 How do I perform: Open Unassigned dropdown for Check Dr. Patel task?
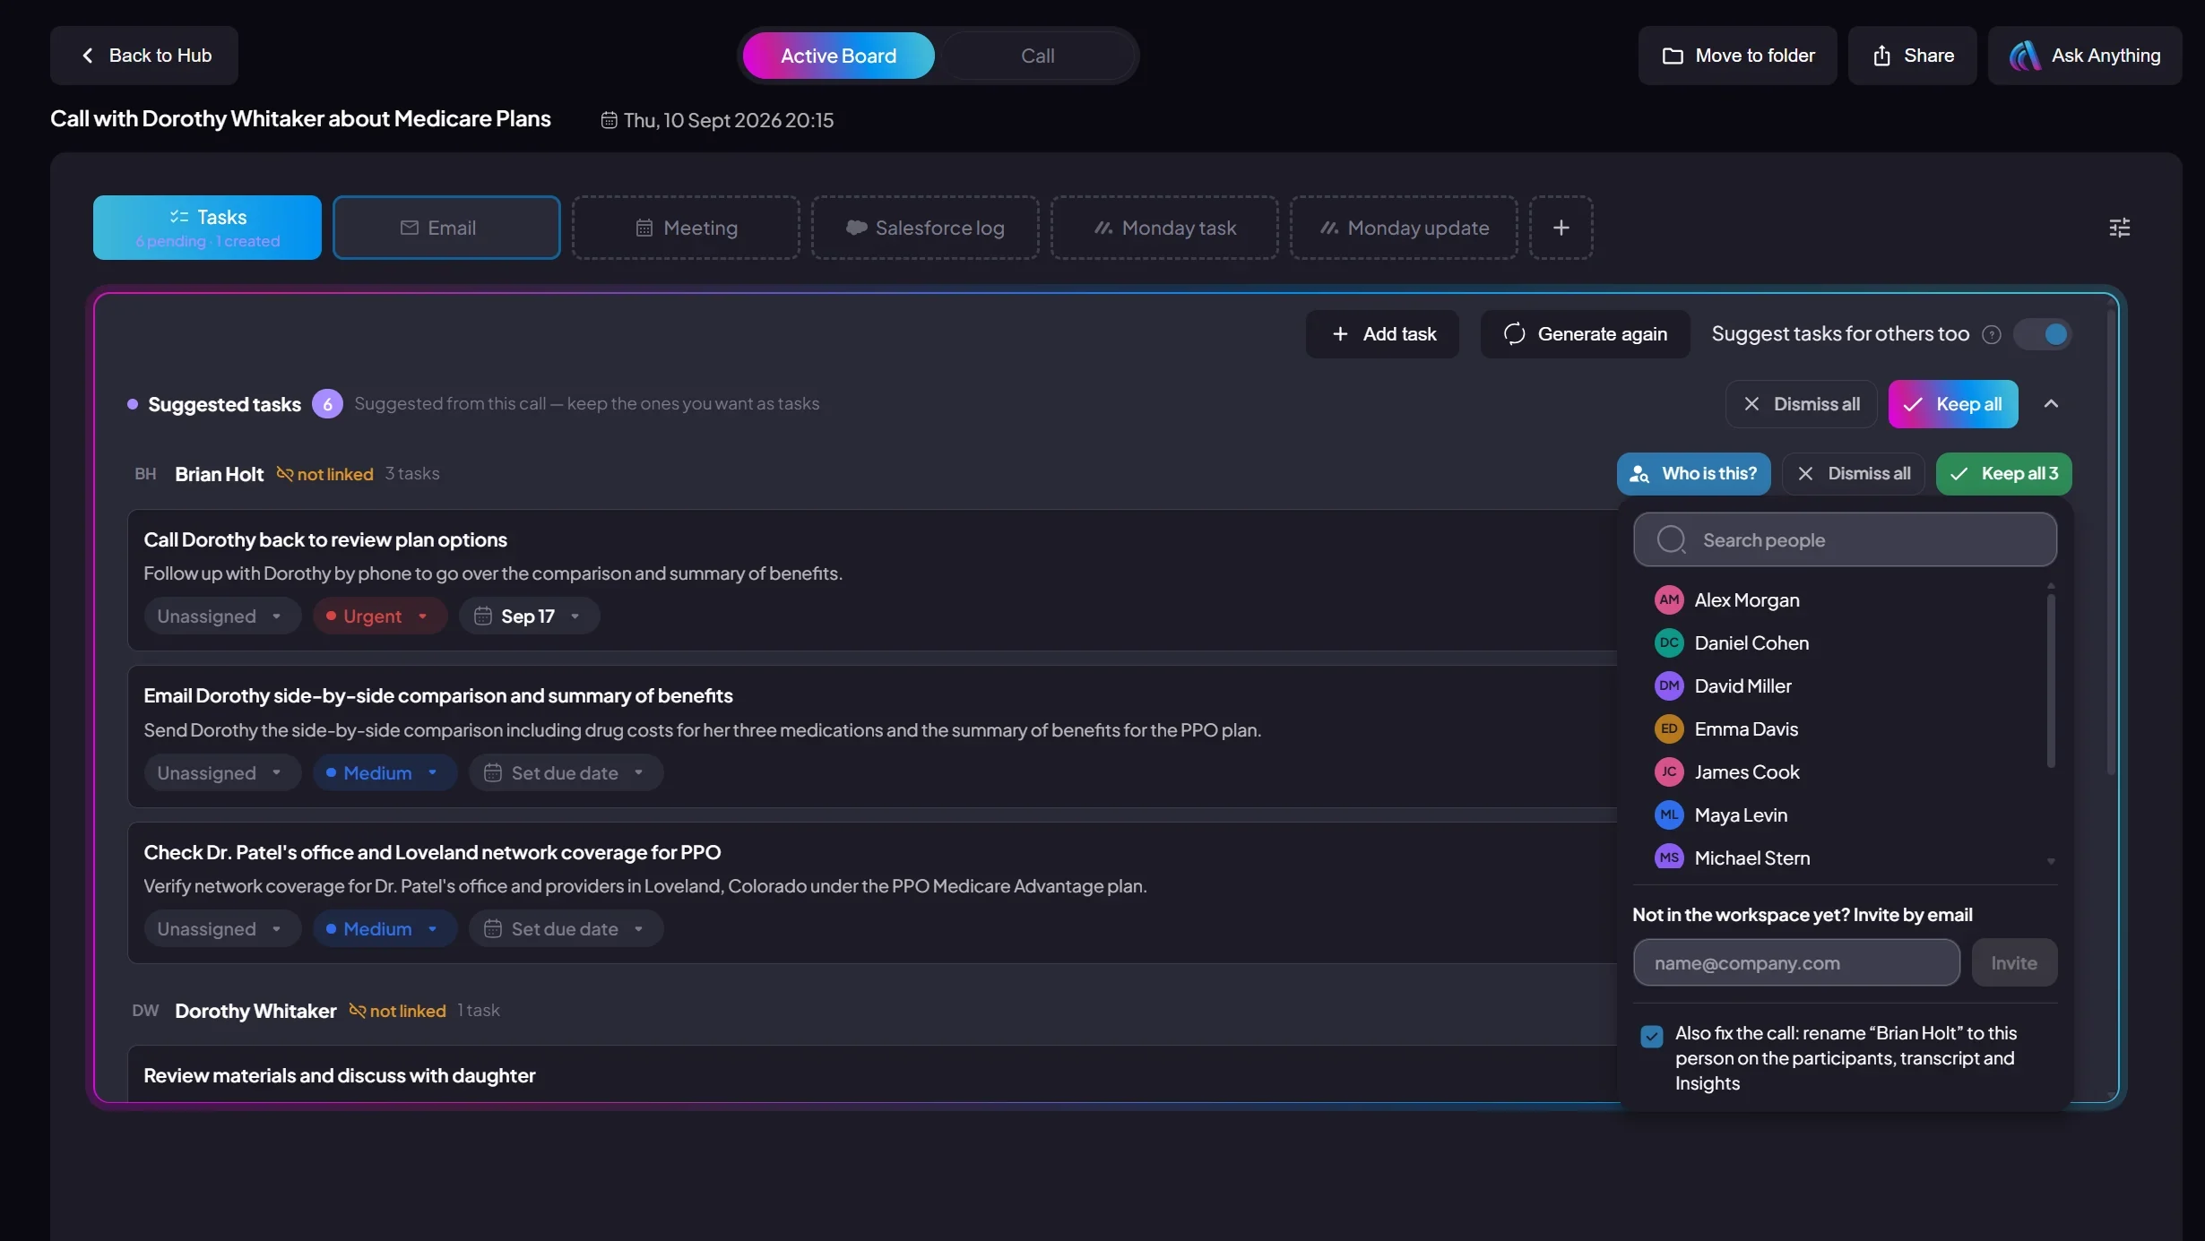pos(221,929)
